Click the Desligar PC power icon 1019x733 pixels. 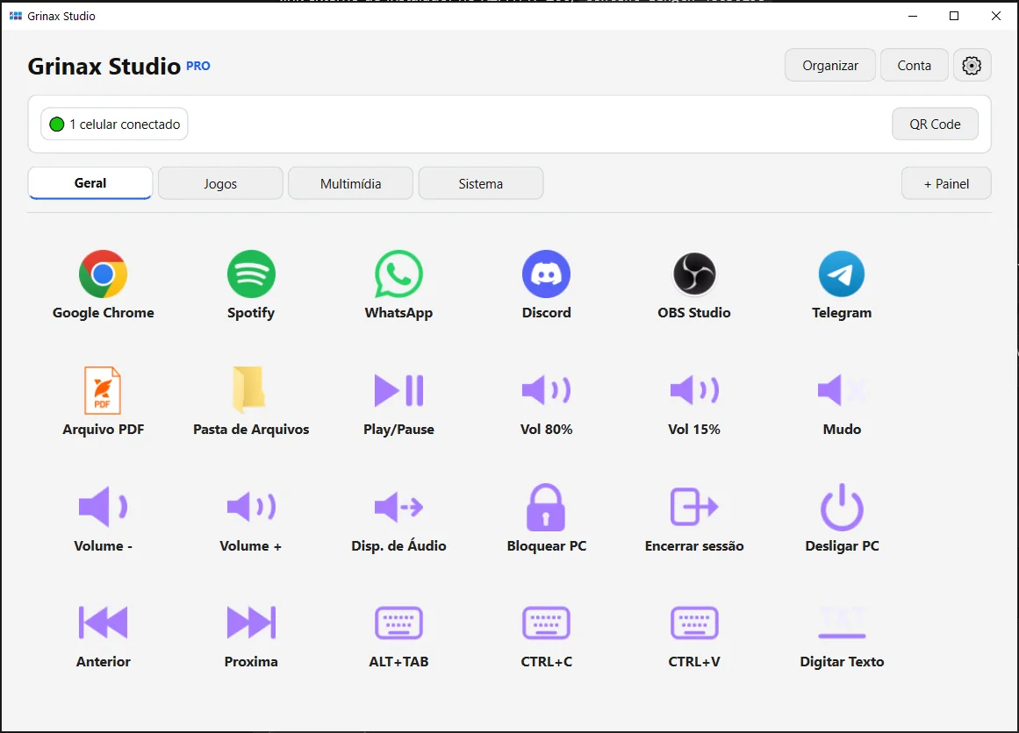pos(842,507)
